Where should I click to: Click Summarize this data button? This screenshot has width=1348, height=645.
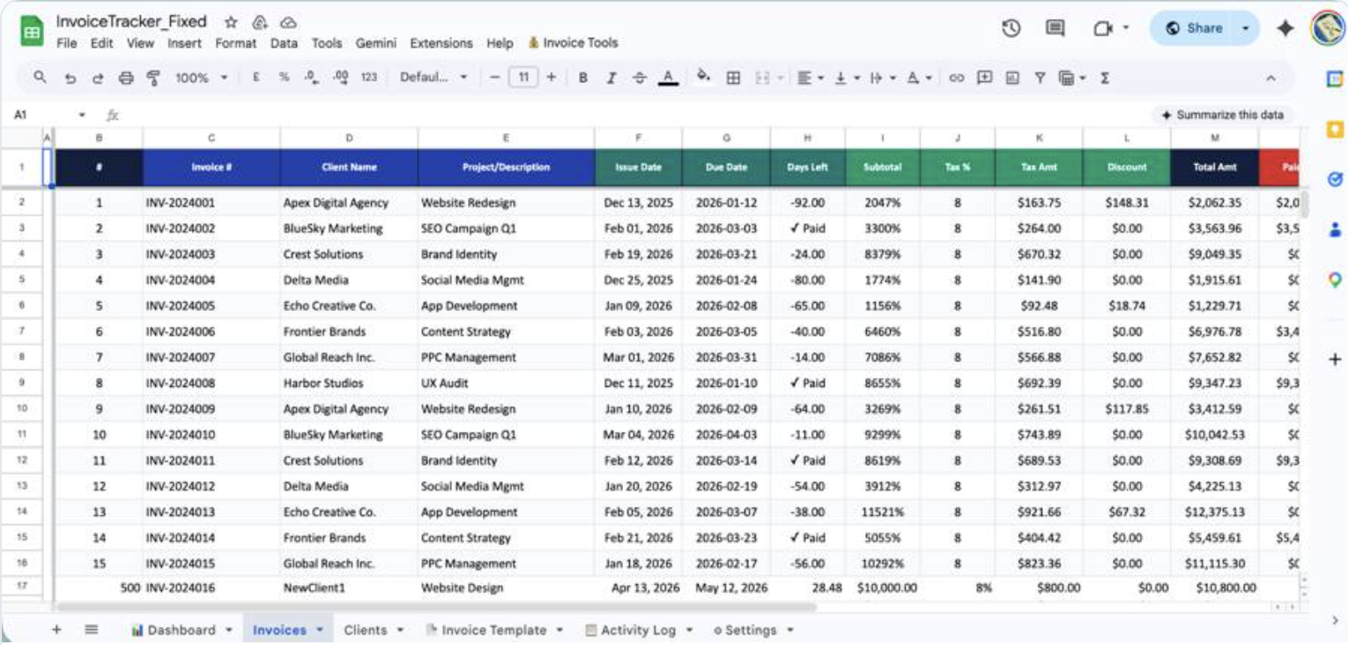1223,115
